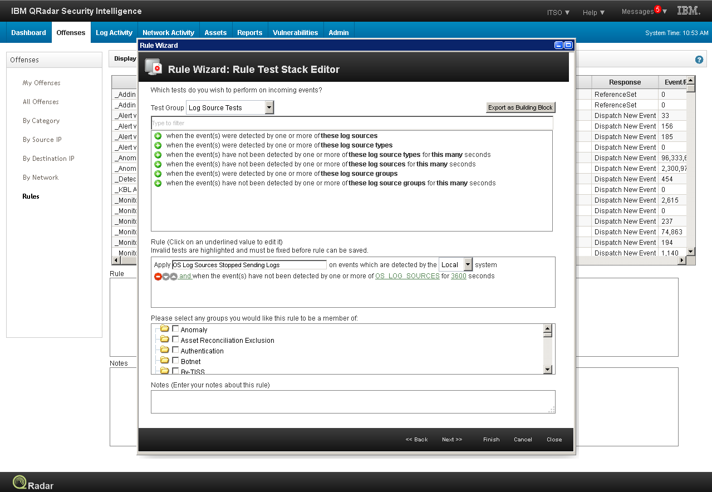Click the Authentication folder icon
The width and height of the screenshot is (712, 492).
click(164, 350)
